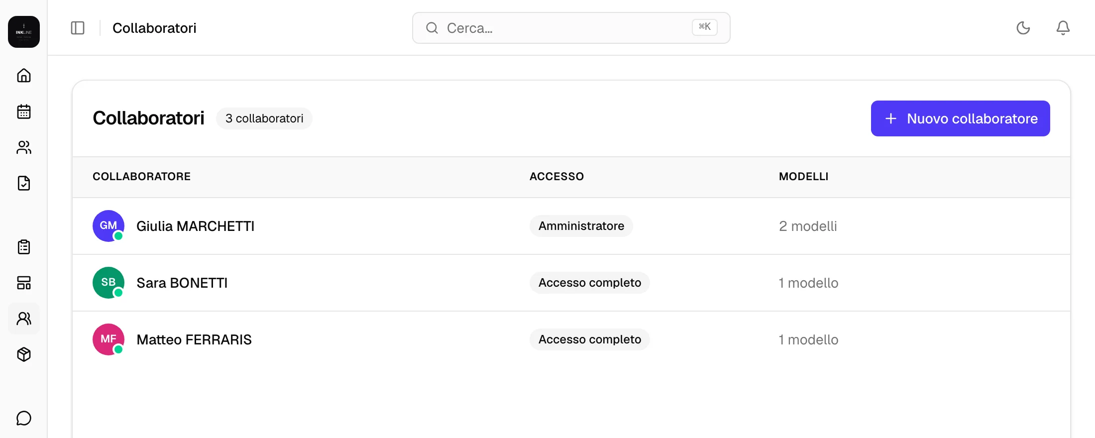Click the Collaboratori breadcrumb title in the top bar
Viewport: 1095px width, 438px height.
pos(154,28)
